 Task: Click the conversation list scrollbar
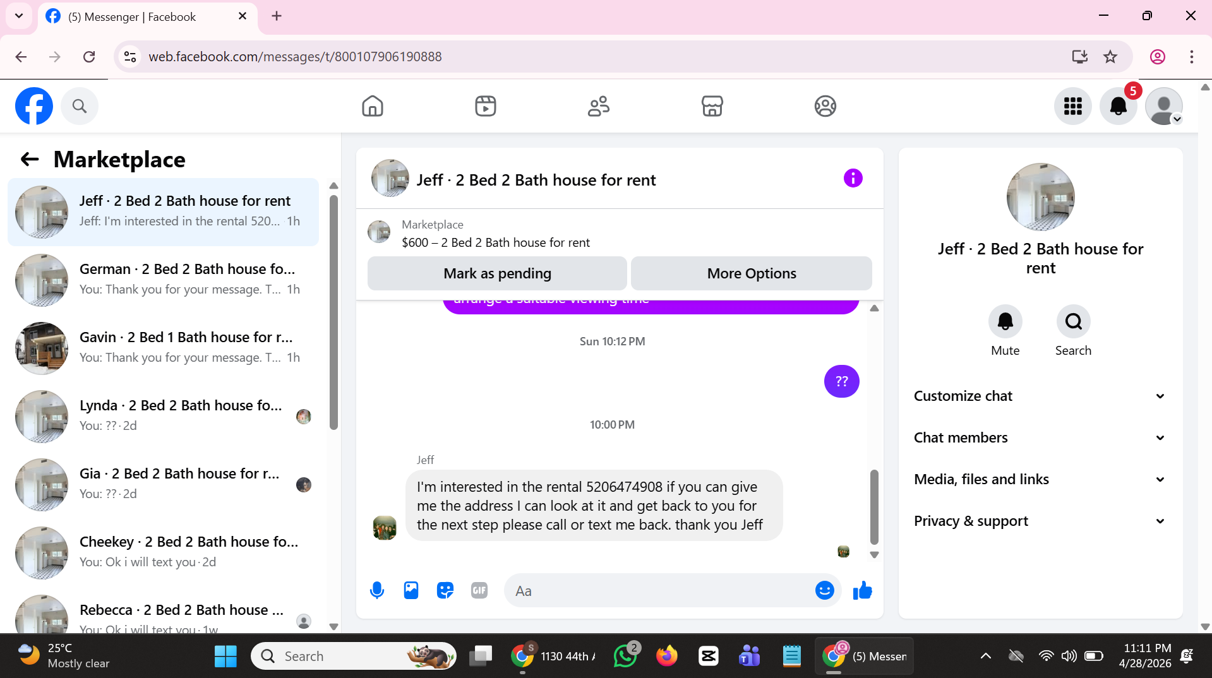coord(333,312)
